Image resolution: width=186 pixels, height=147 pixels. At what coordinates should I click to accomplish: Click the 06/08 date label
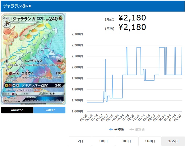tap(84, 118)
